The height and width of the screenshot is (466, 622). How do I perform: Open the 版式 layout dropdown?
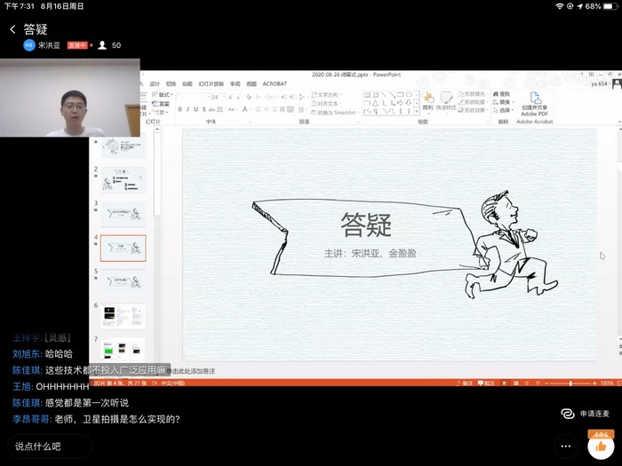click(163, 94)
